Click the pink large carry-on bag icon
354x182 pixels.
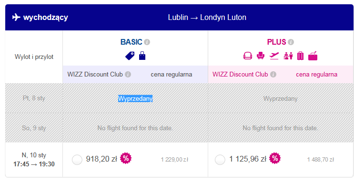pyautogui.click(x=313, y=56)
